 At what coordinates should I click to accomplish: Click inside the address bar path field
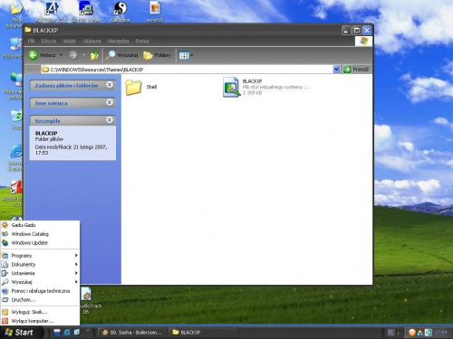[x=187, y=70]
